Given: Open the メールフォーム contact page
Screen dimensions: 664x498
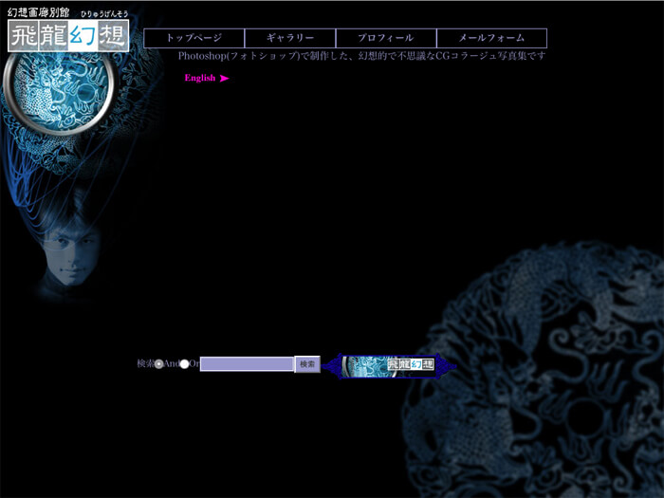Looking at the screenshot, I should 491,38.
